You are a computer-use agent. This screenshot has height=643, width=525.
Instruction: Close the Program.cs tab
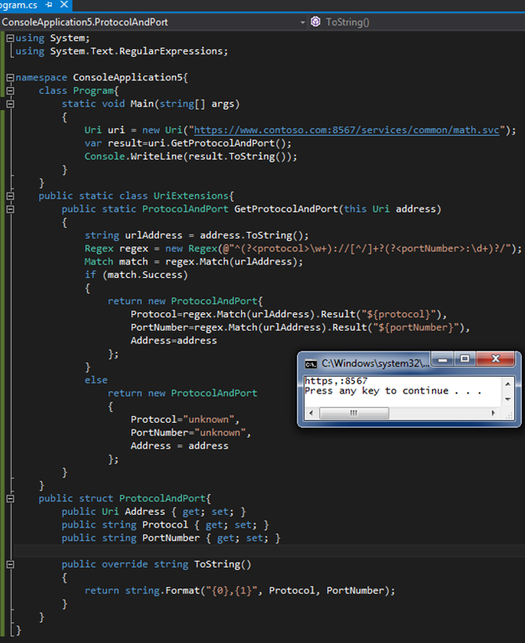(x=65, y=4)
